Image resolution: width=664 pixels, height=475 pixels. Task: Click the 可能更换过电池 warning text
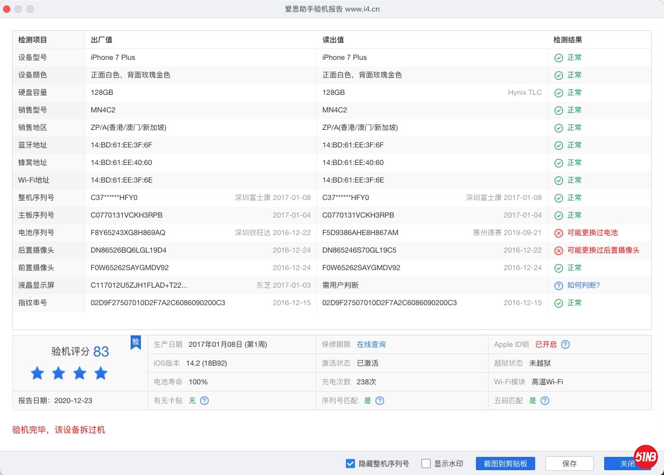pyautogui.click(x=593, y=233)
